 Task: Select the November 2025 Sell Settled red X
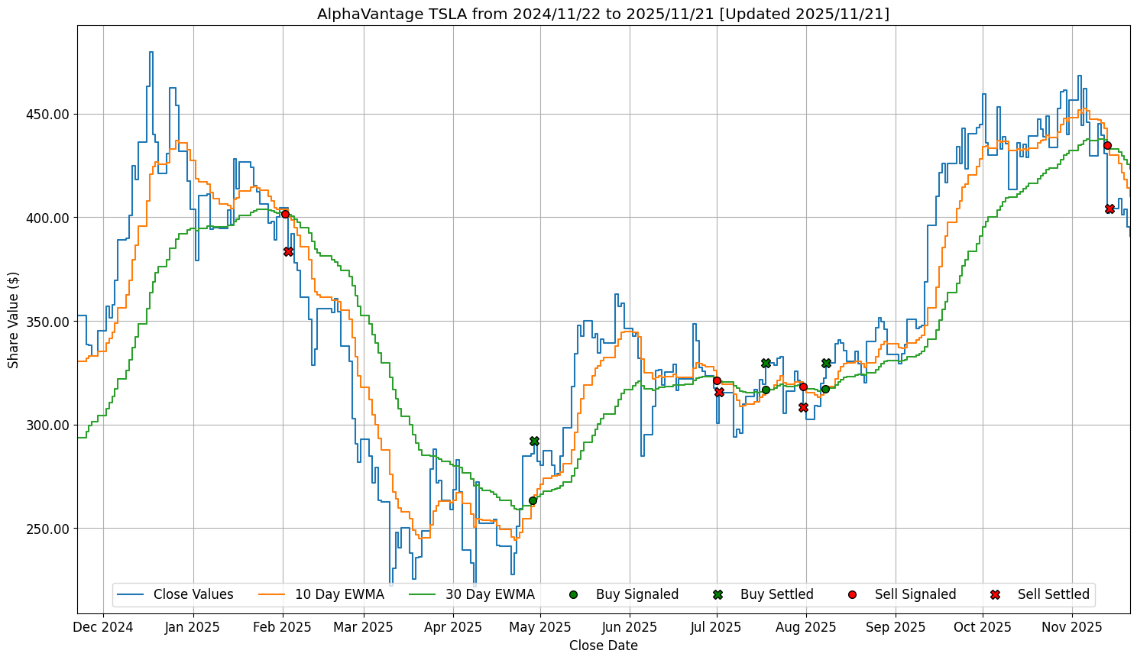(x=1109, y=209)
